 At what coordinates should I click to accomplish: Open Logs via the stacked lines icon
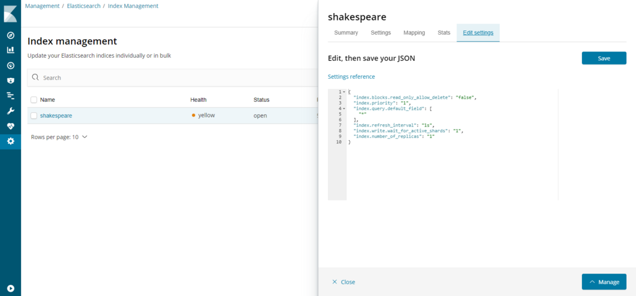(x=11, y=96)
